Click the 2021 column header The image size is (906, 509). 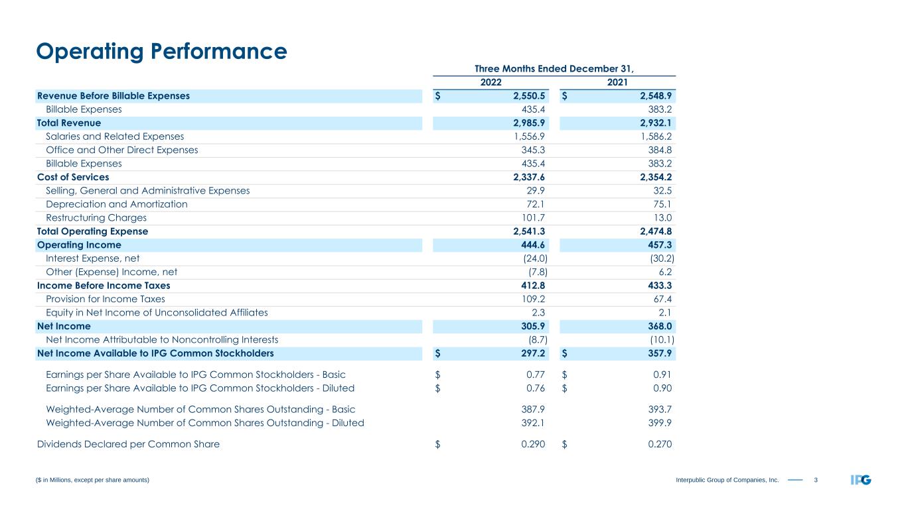point(618,82)
